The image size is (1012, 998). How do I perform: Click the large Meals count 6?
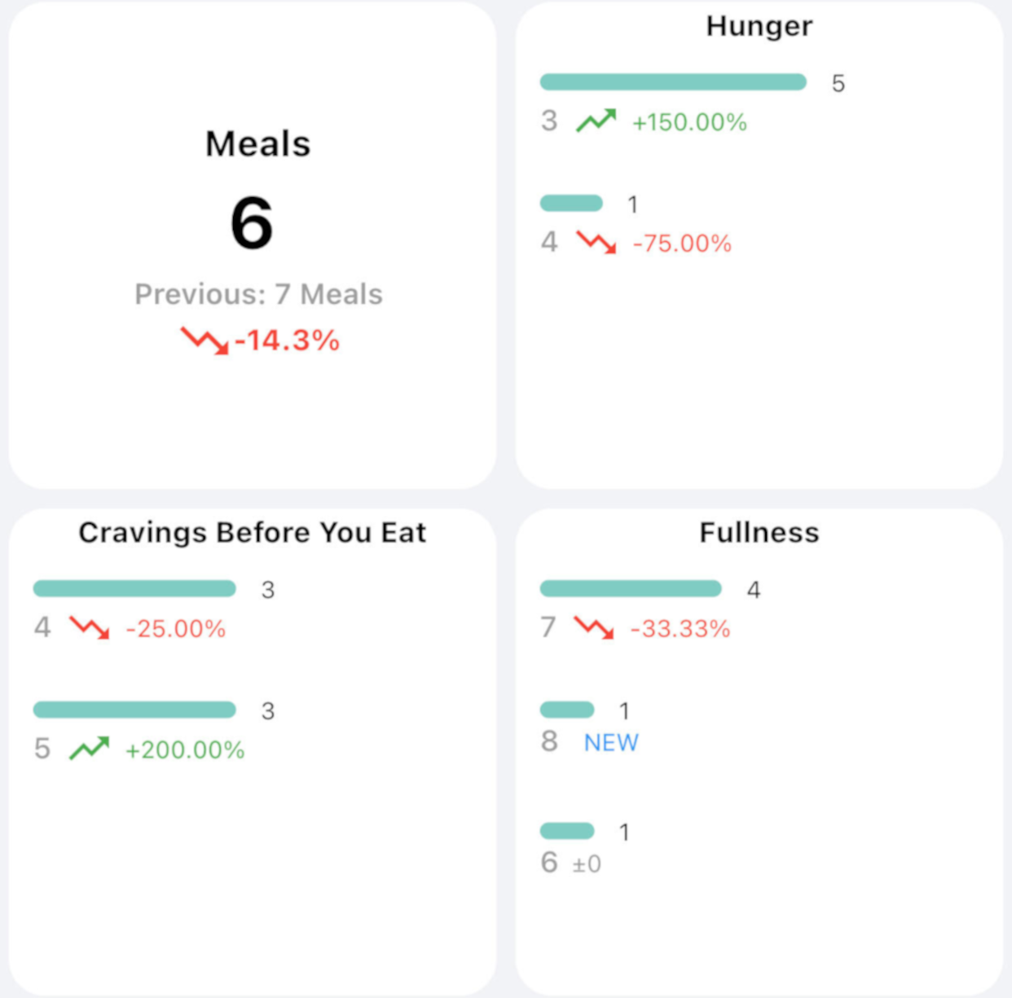coord(252,223)
